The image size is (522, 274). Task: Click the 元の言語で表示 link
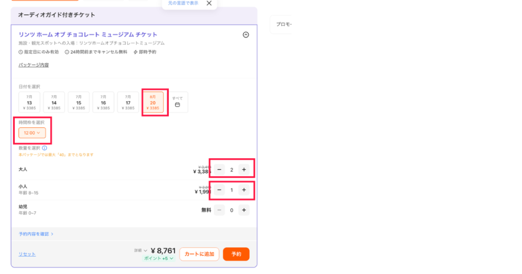tap(183, 3)
